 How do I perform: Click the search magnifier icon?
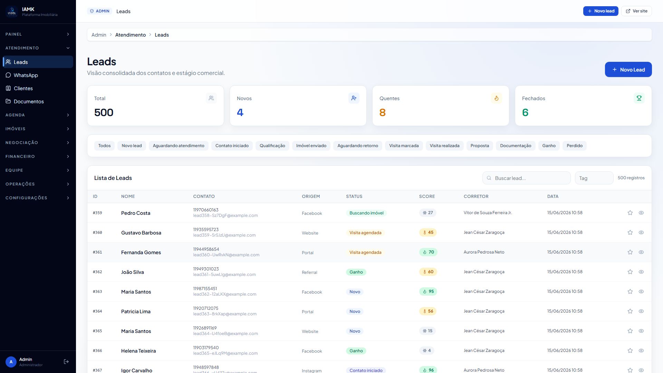click(489, 178)
